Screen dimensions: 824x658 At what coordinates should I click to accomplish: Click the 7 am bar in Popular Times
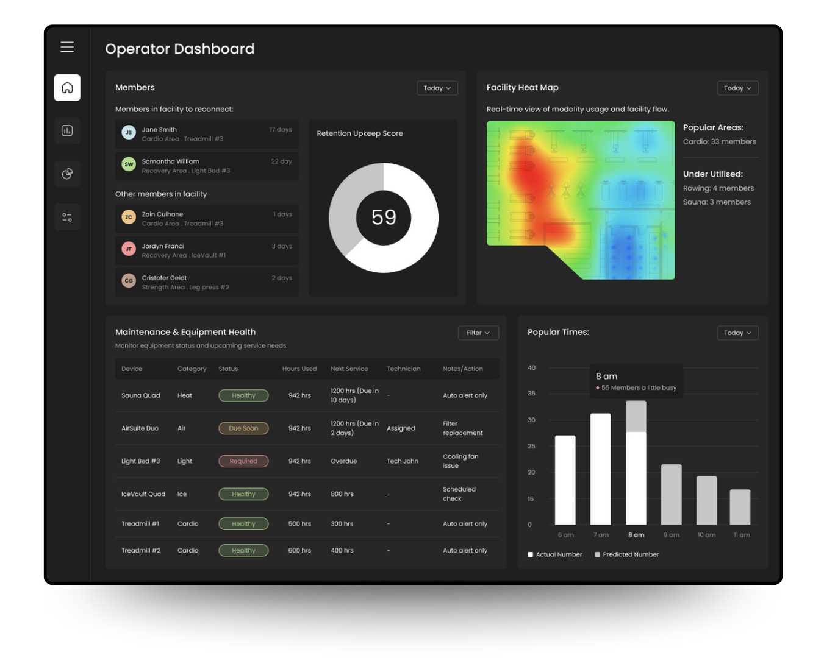click(601, 469)
